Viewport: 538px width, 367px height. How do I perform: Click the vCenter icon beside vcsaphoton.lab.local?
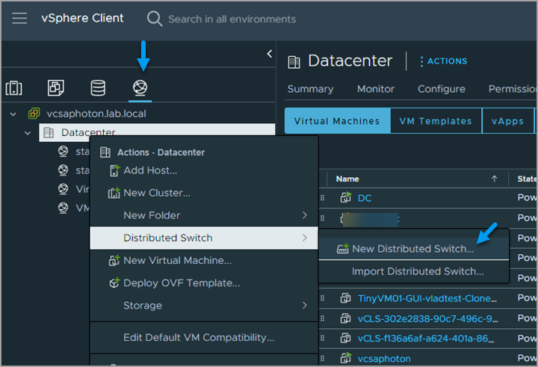click(34, 114)
